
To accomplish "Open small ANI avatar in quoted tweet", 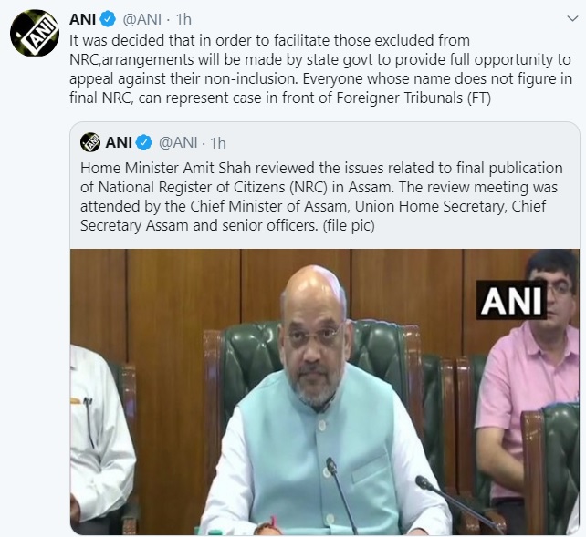I will [x=90, y=142].
